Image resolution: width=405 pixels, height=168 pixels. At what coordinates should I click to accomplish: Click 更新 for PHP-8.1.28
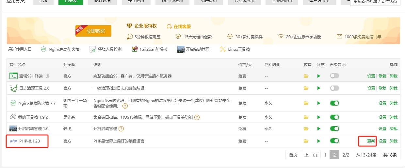(371, 141)
